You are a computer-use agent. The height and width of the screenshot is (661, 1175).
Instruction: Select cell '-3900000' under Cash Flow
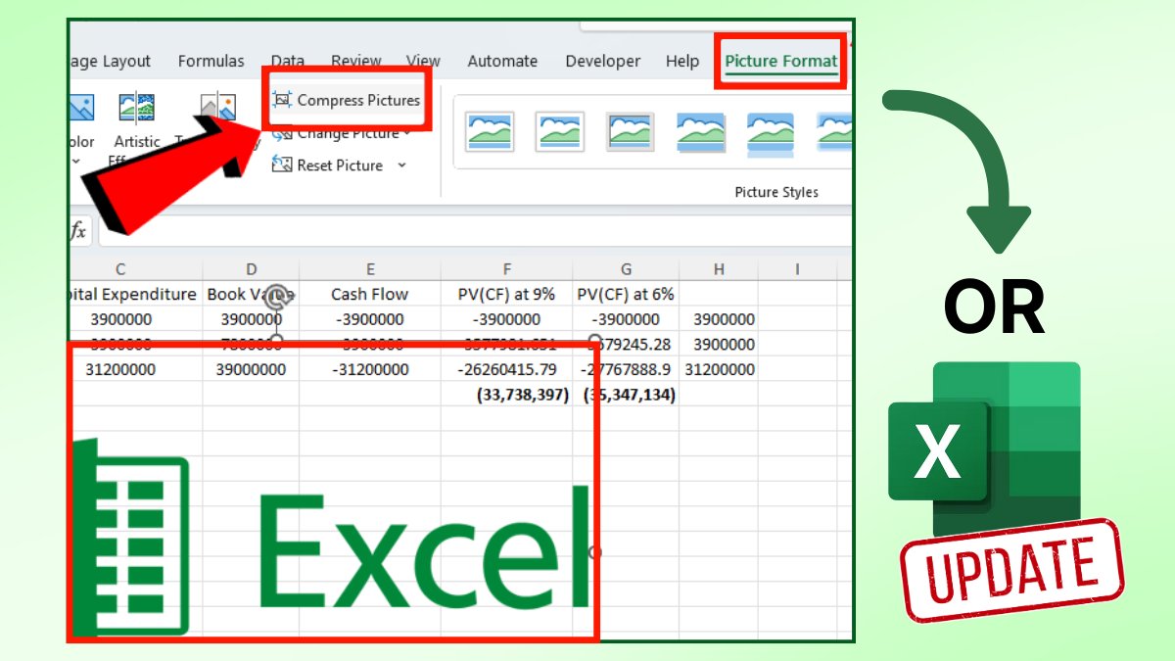coord(370,319)
